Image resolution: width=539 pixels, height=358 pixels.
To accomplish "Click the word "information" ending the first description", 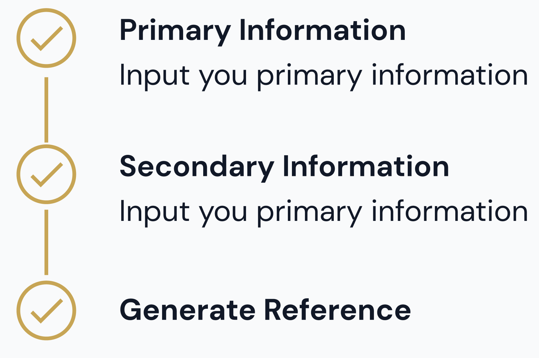I will (x=450, y=76).
